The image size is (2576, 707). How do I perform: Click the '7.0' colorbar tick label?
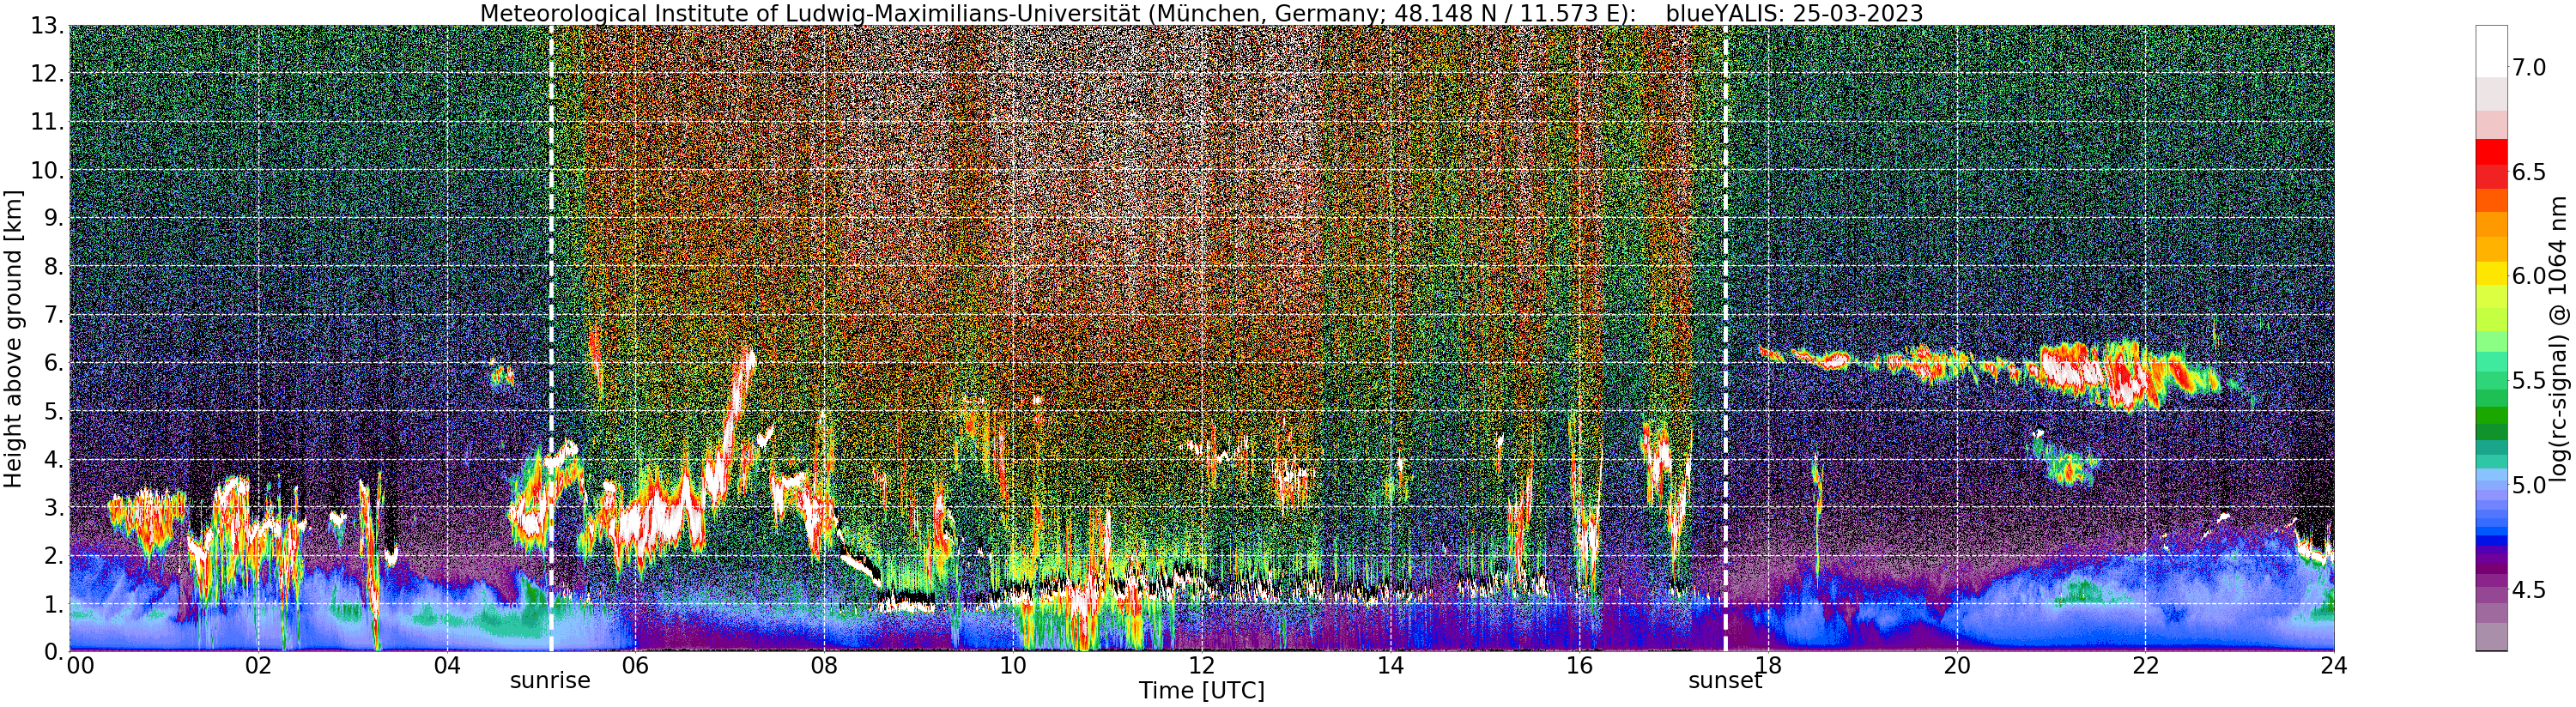(x=2529, y=67)
